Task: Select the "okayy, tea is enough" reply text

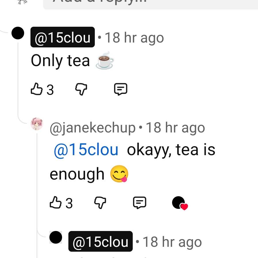Action: tap(132, 162)
